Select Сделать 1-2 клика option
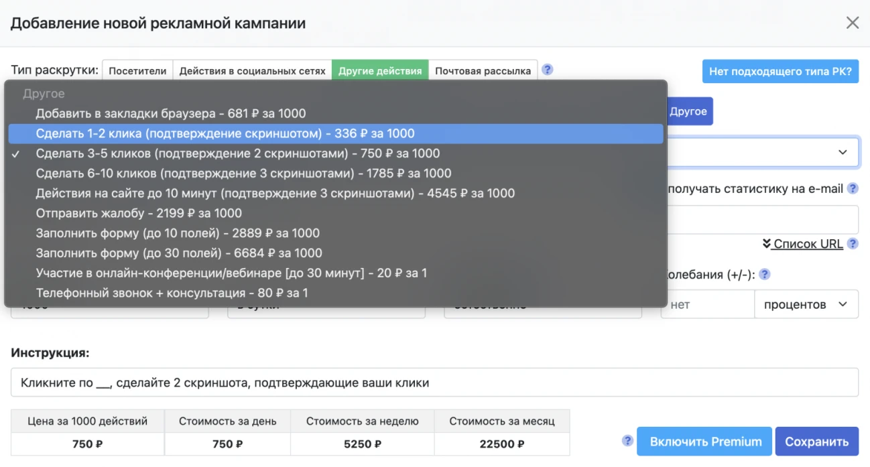 tap(225, 133)
